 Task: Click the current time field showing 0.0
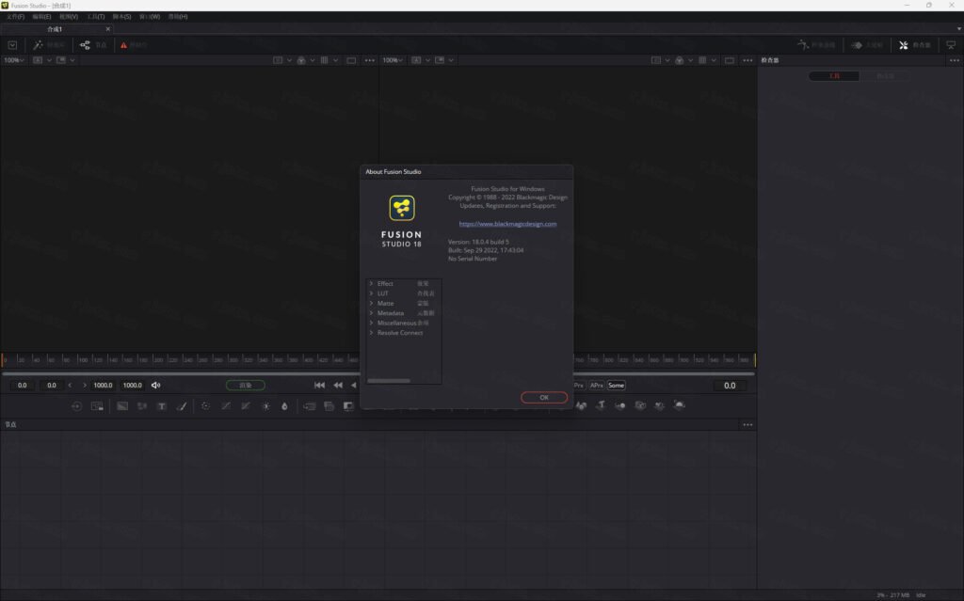tap(730, 386)
